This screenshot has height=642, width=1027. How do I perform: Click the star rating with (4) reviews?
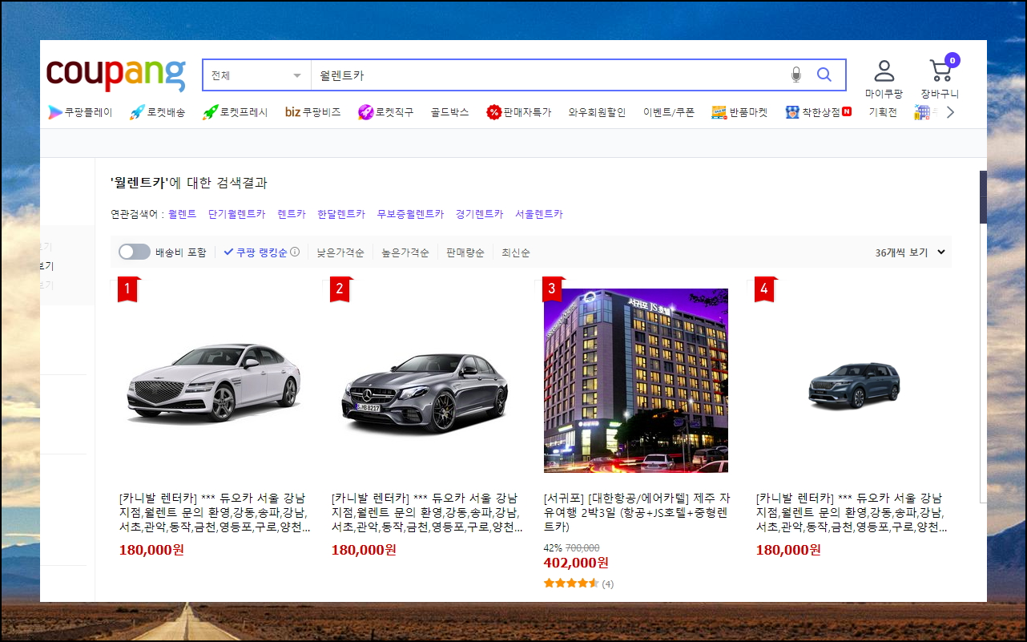[578, 583]
